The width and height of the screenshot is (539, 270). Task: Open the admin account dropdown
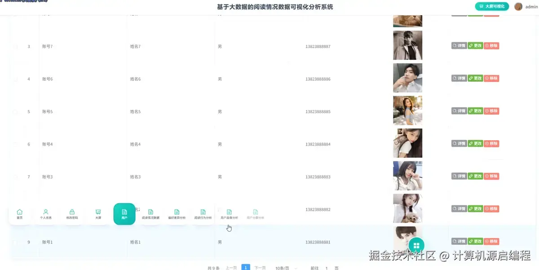point(525,6)
